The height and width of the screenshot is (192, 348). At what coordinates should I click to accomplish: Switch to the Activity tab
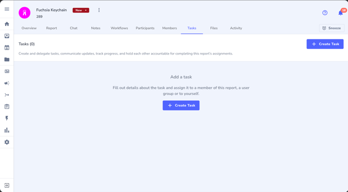(x=236, y=28)
